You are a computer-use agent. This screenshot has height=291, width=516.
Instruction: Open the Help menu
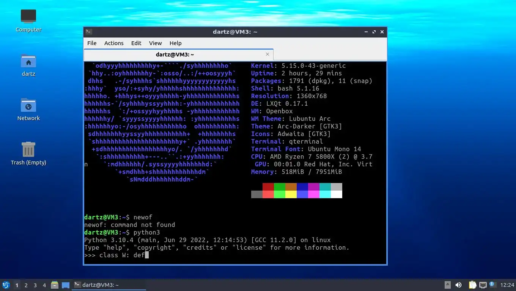(175, 43)
